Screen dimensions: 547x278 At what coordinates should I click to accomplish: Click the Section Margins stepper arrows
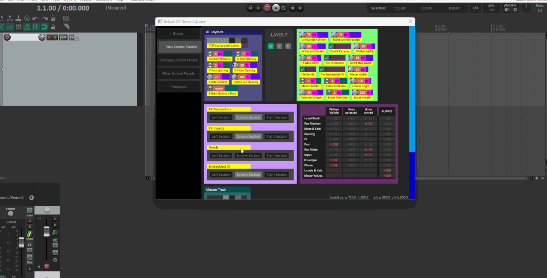click(x=210, y=54)
